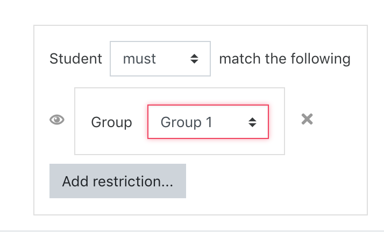Toggle the eye icon for Group restriction
The image size is (384, 237).
click(x=57, y=120)
